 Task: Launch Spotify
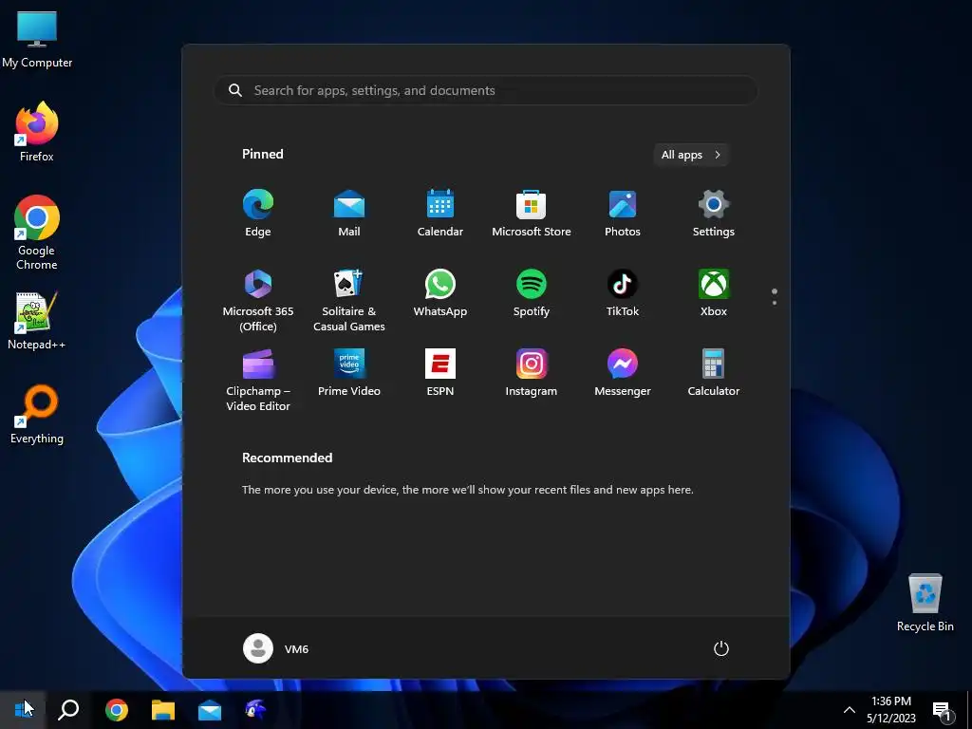point(532,292)
